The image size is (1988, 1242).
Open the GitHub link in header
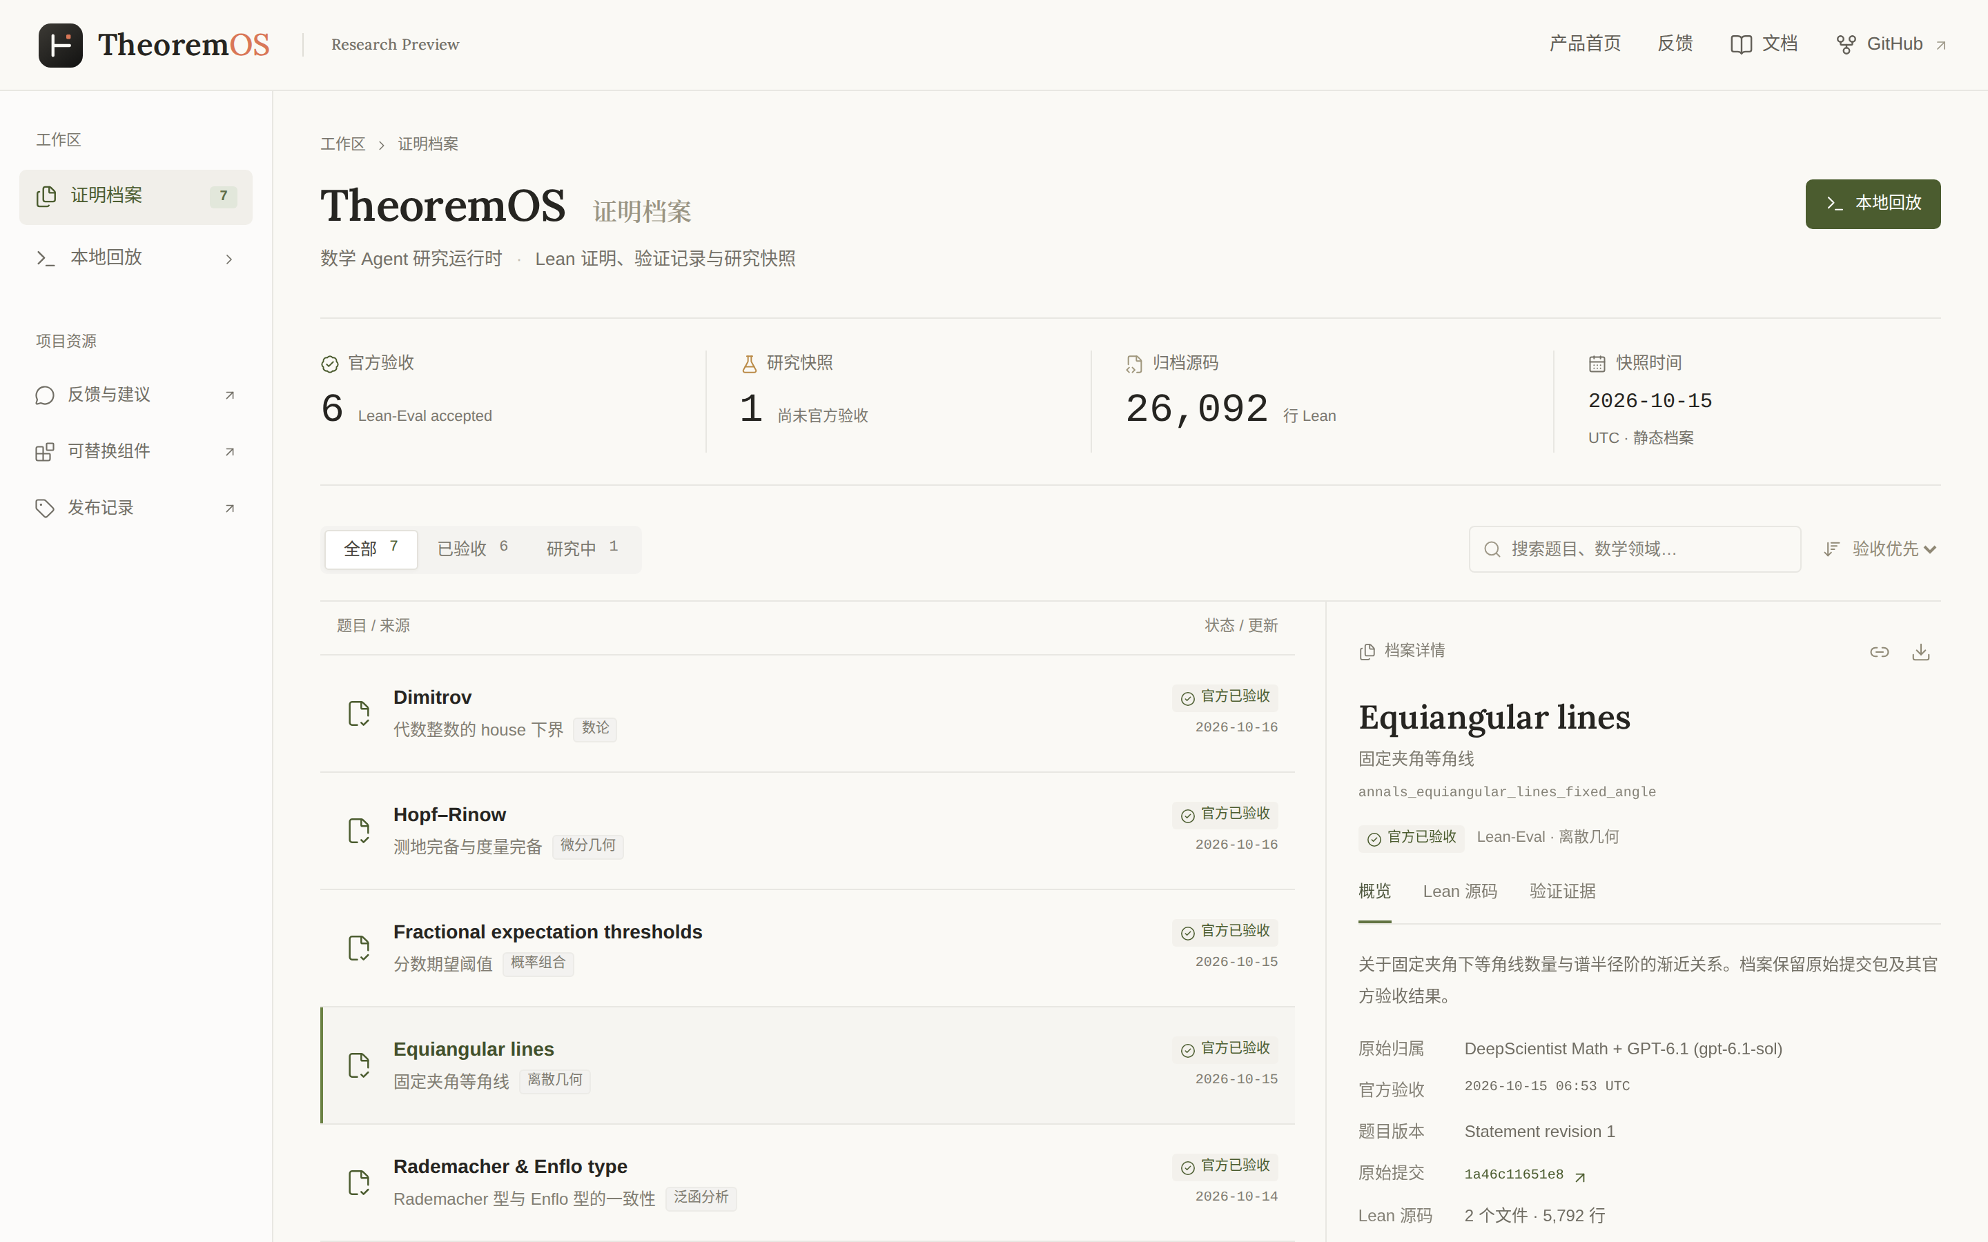tap(1891, 44)
